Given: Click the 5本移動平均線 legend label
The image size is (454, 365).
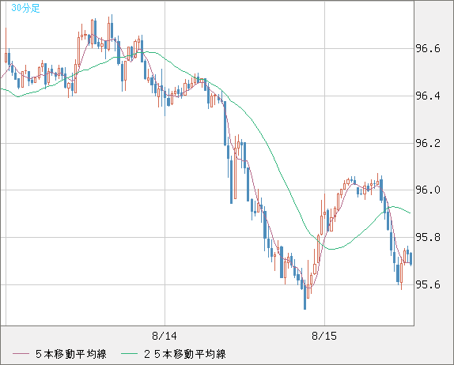Looking at the screenshot, I should coord(71,354).
